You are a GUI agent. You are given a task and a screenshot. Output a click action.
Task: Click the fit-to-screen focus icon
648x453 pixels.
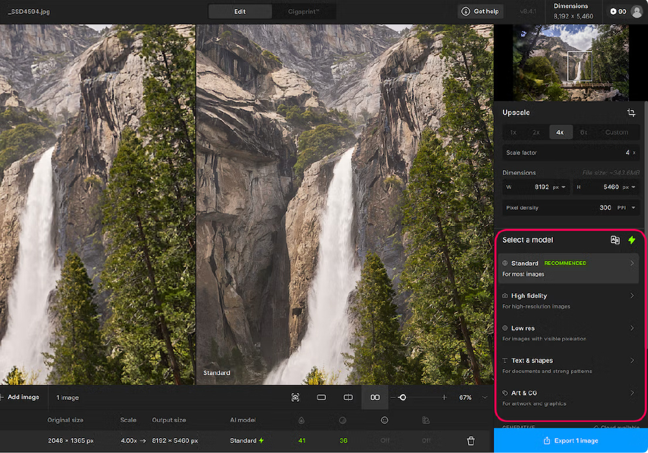[295, 397]
